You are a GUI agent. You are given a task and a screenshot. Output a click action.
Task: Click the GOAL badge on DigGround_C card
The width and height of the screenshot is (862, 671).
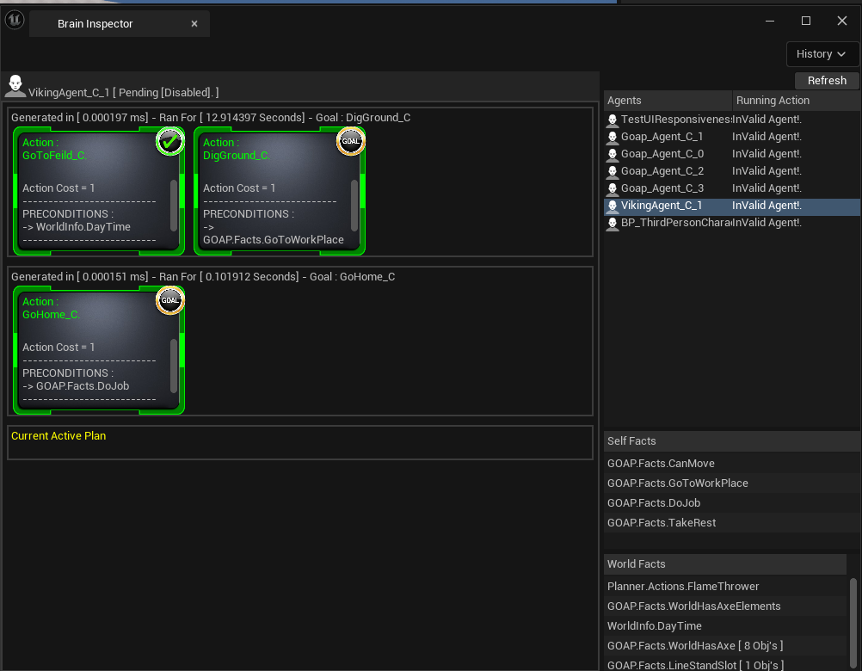coord(351,141)
